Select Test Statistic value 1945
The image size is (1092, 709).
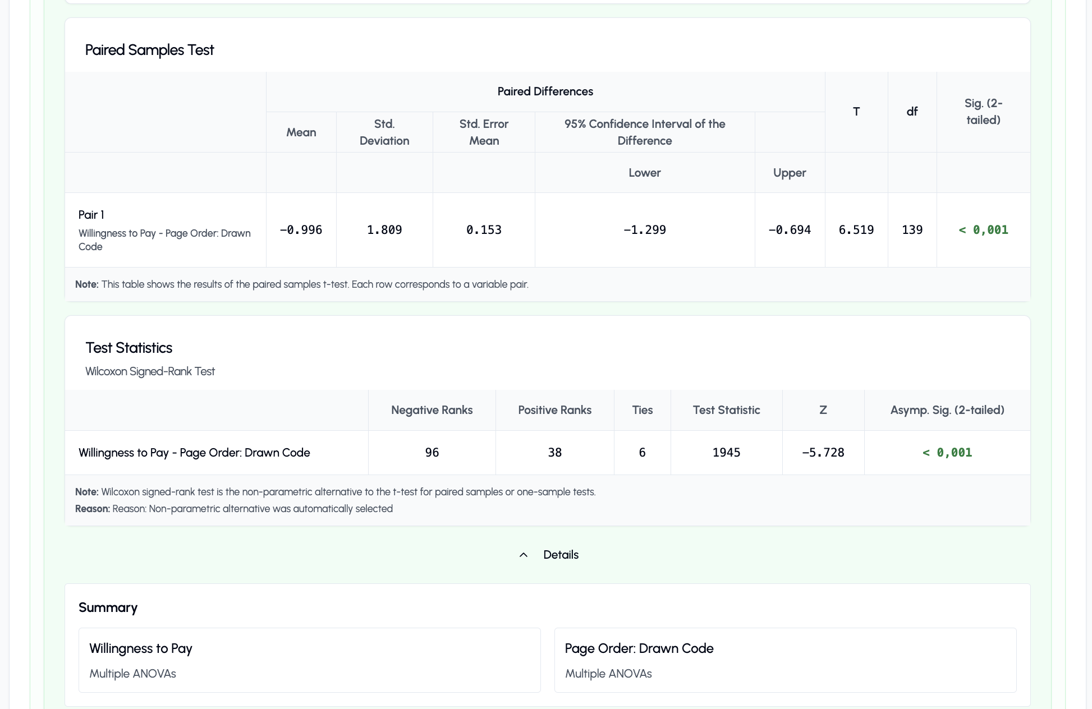pyautogui.click(x=726, y=453)
